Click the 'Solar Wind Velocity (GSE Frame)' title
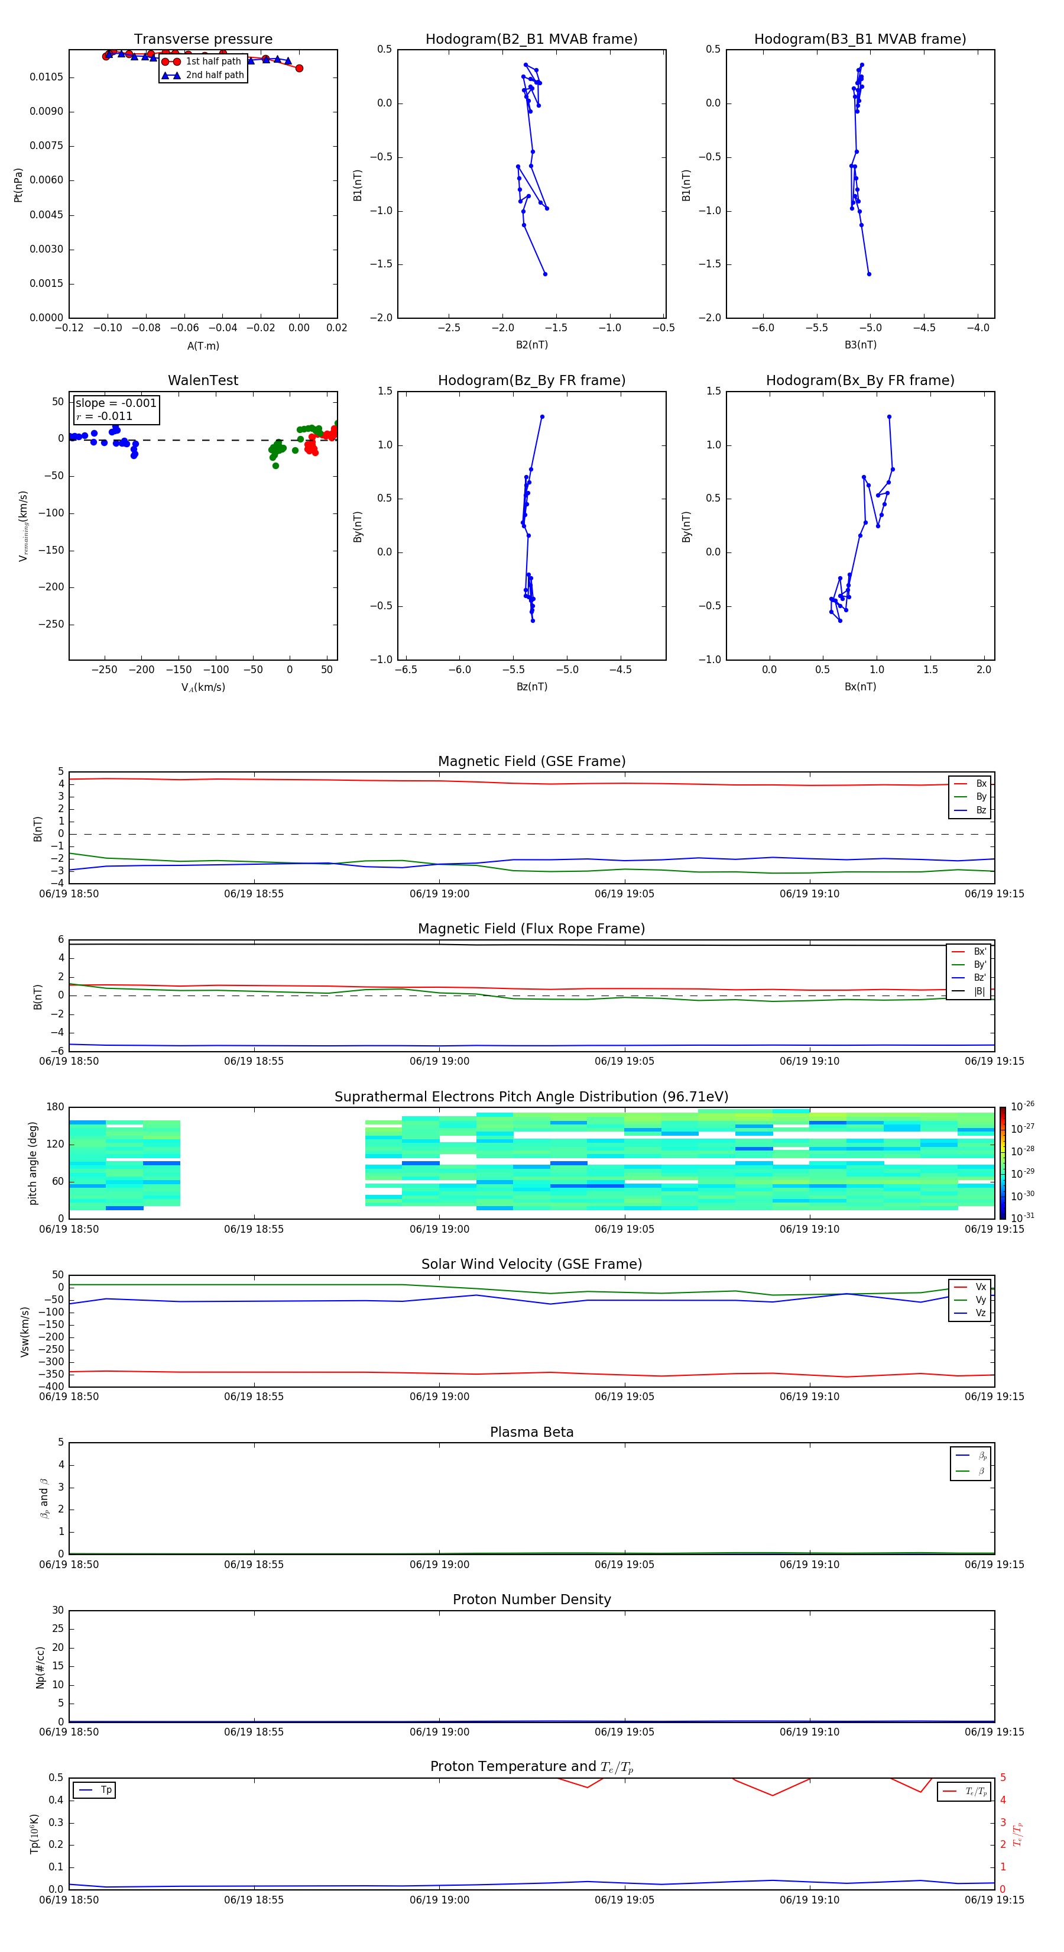The image size is (1064, 1952). click(x=531, y=1264)
